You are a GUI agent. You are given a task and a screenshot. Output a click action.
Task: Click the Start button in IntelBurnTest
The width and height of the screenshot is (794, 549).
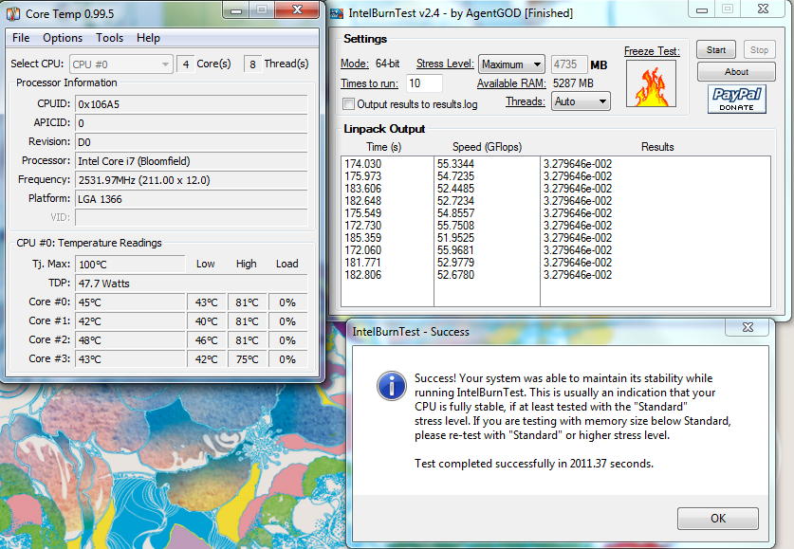(716, 50)
